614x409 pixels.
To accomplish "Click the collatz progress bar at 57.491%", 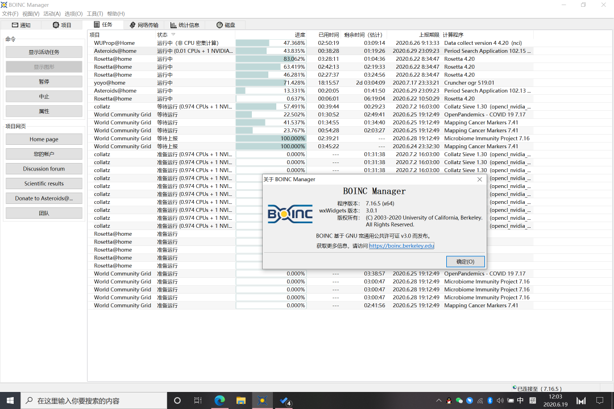I will tap(271, 107).
